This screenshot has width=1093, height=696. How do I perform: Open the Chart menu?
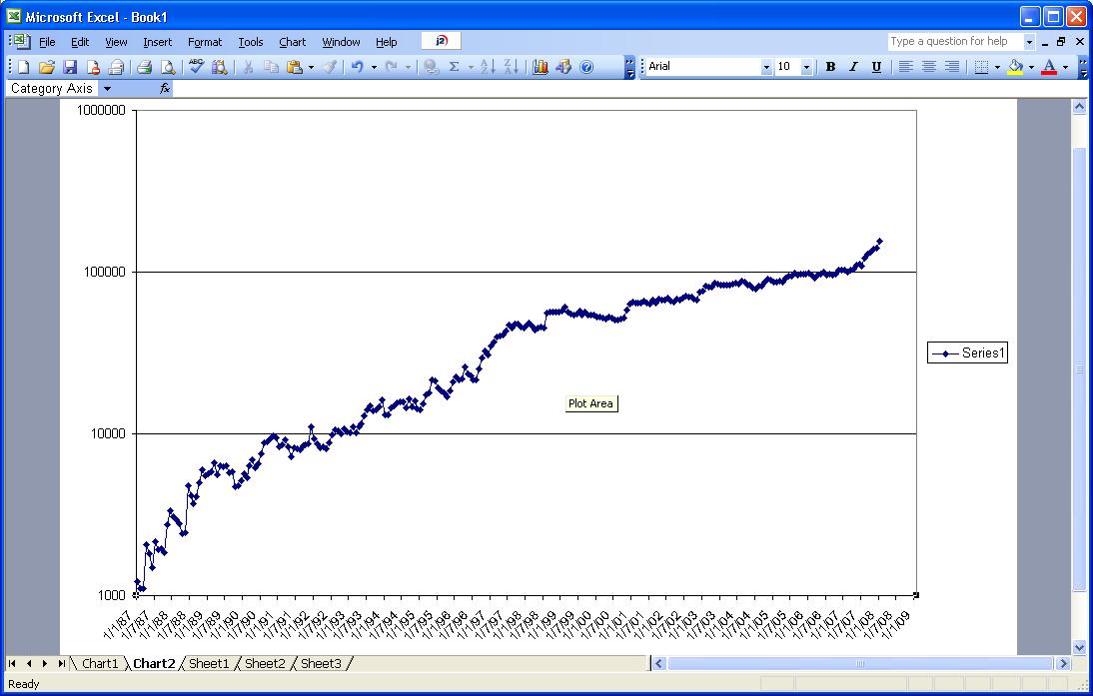292,42
